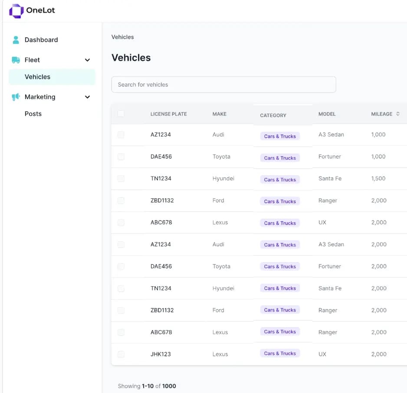This screenshot has width=407, height=393.
Task: Check the row checkbox for JHK123 Lexus
Action: pos(121,354)
